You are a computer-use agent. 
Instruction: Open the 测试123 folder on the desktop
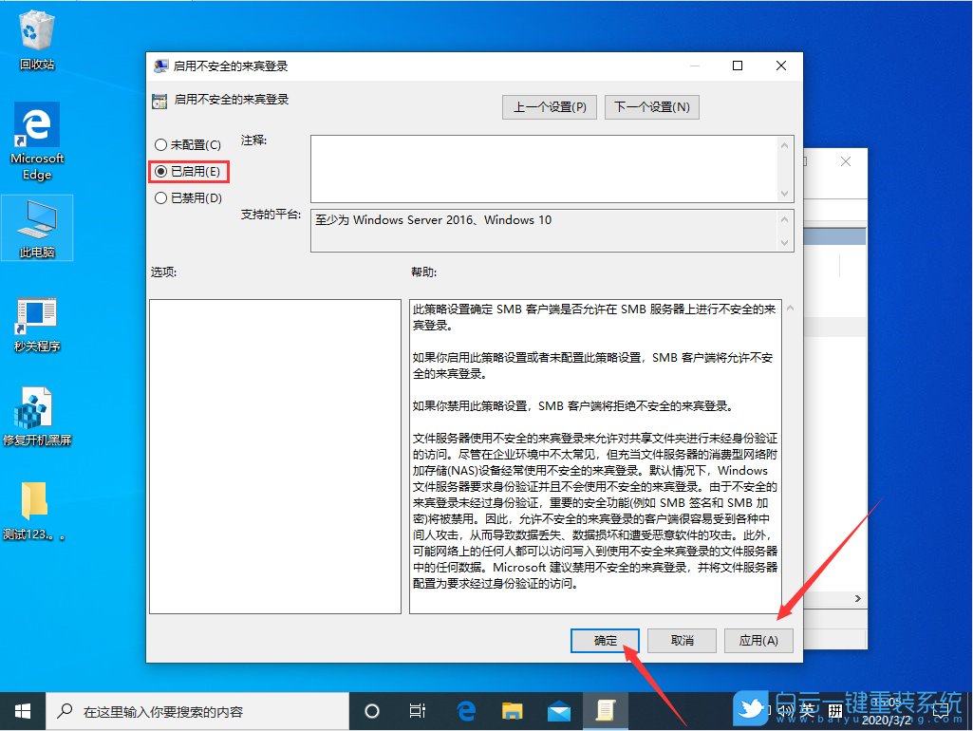click(x=36, y=498)
